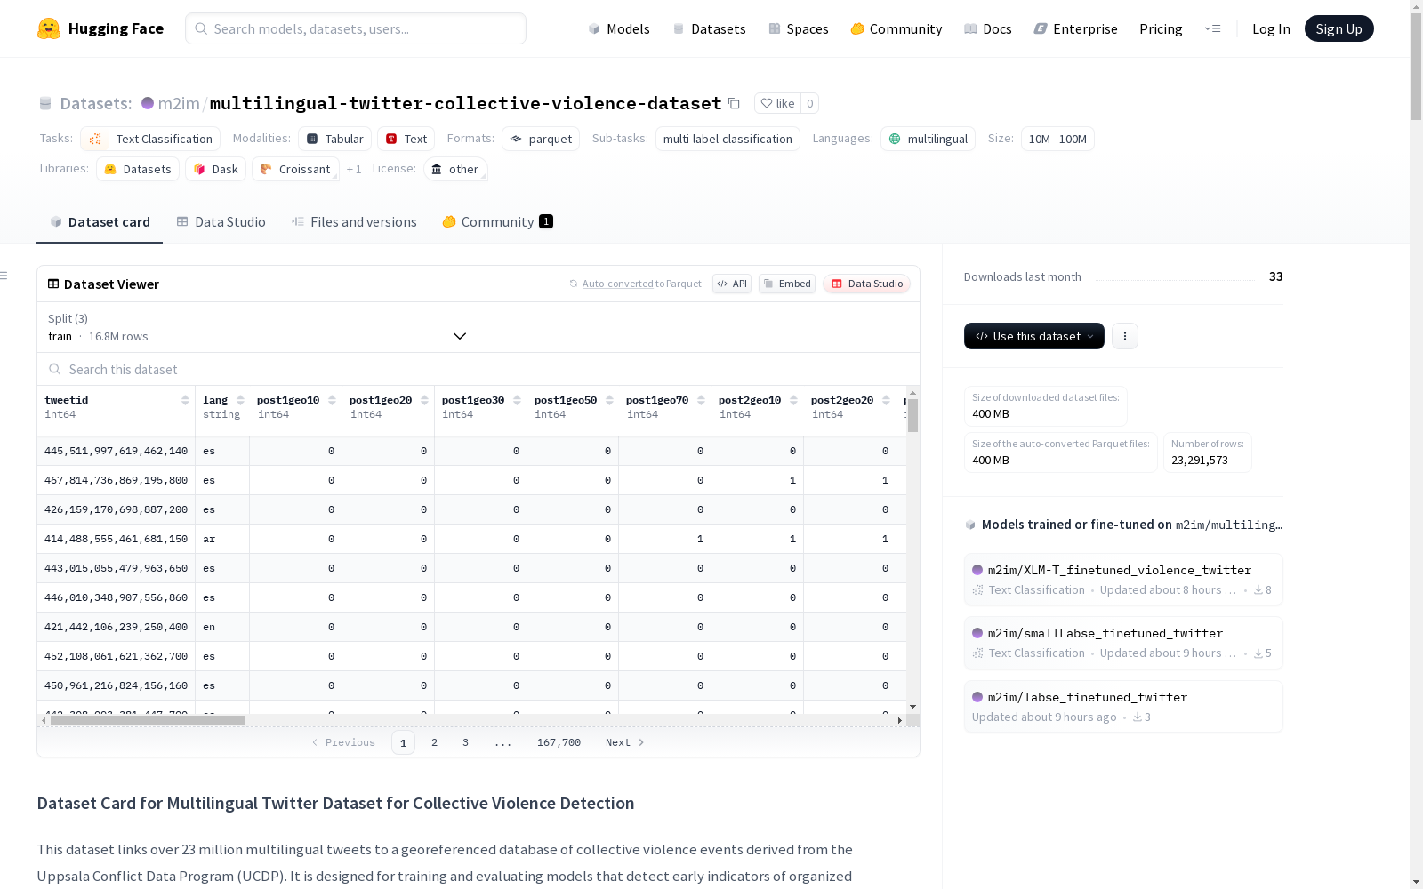Open the Community nav item

coord(896,28)
